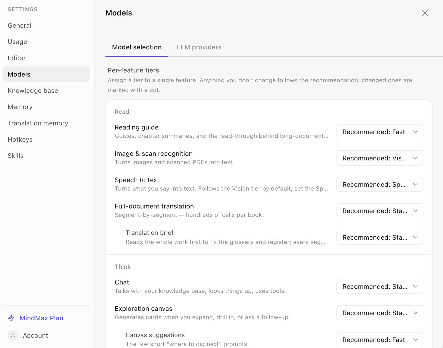
Task: Open the General settings section
Action: pos(46,25)
